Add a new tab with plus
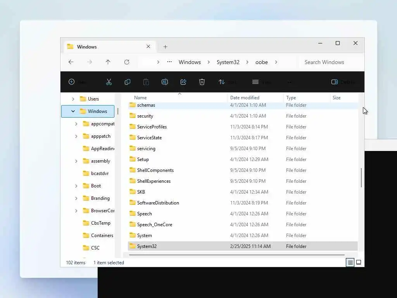This screenshot has height=298, width=397. pos(165,47)
